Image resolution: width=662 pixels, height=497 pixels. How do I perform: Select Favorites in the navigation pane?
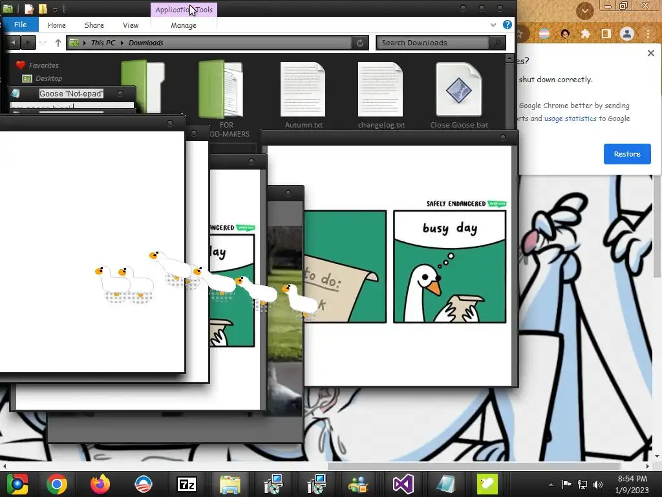[43, 65]
